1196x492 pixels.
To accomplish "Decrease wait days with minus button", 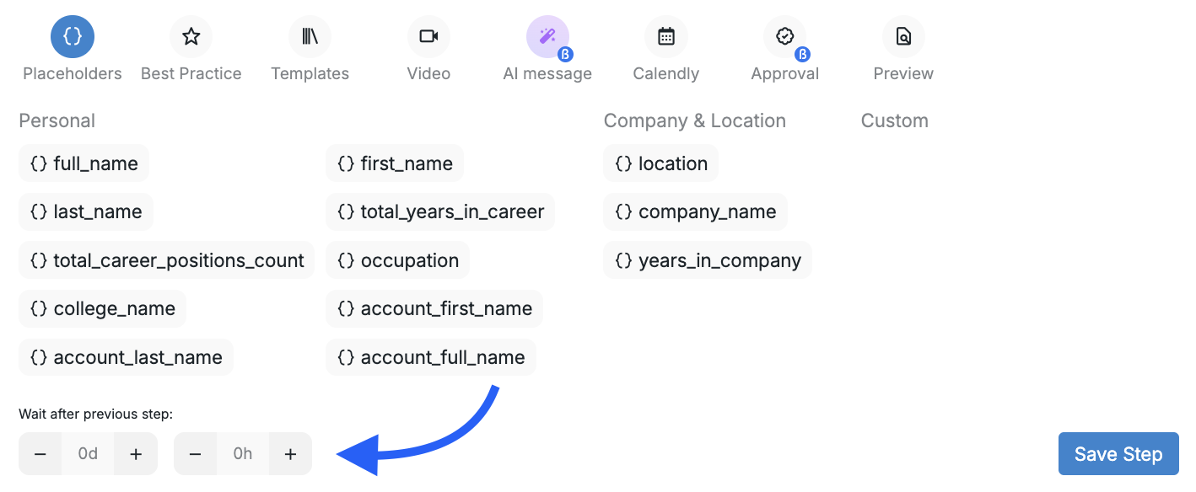I will [40, 454].
